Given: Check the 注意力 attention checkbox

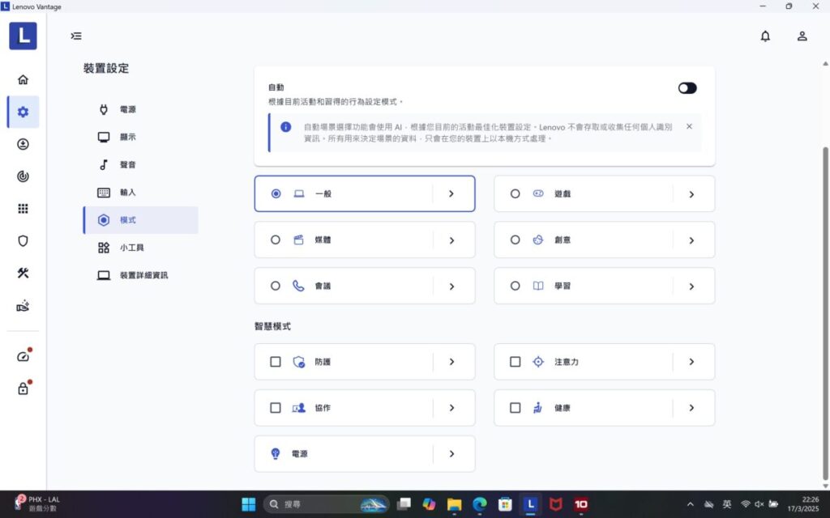Looking at the screenshot, I should click(515, 362).
